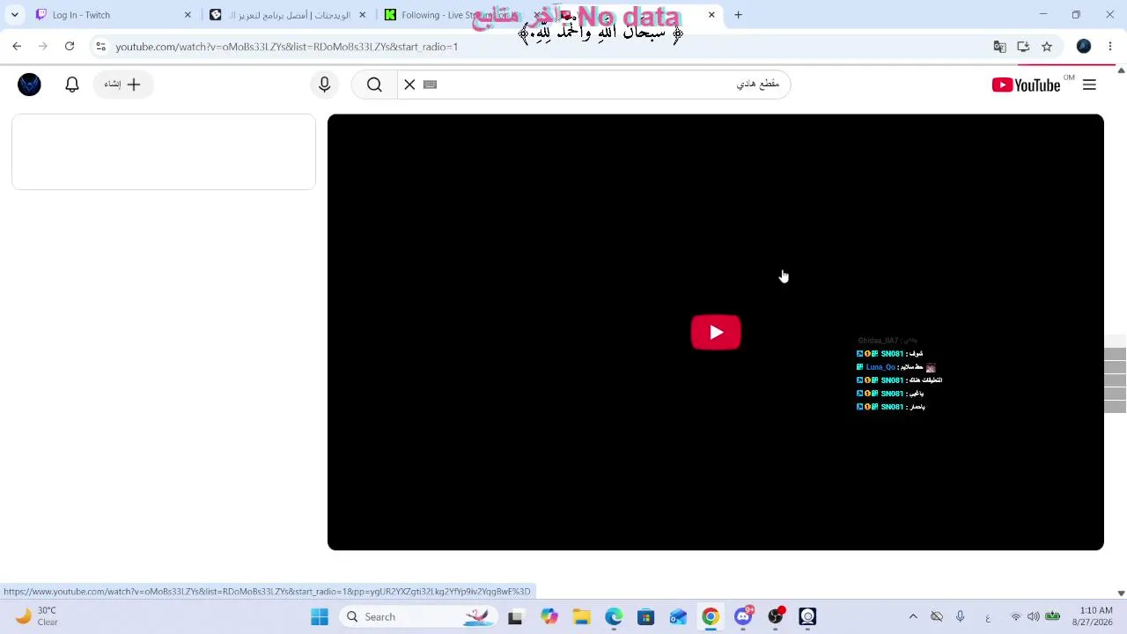Open the YouTube account avatar menu
The height and width of the screenshot is (634, 1127).
29,85
